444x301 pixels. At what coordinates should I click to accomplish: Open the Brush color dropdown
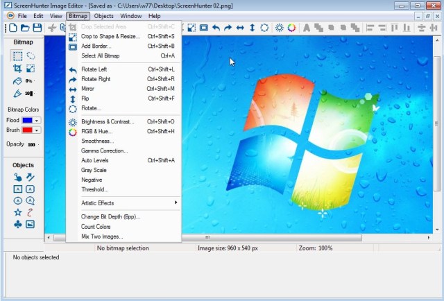tap(37, 130)
